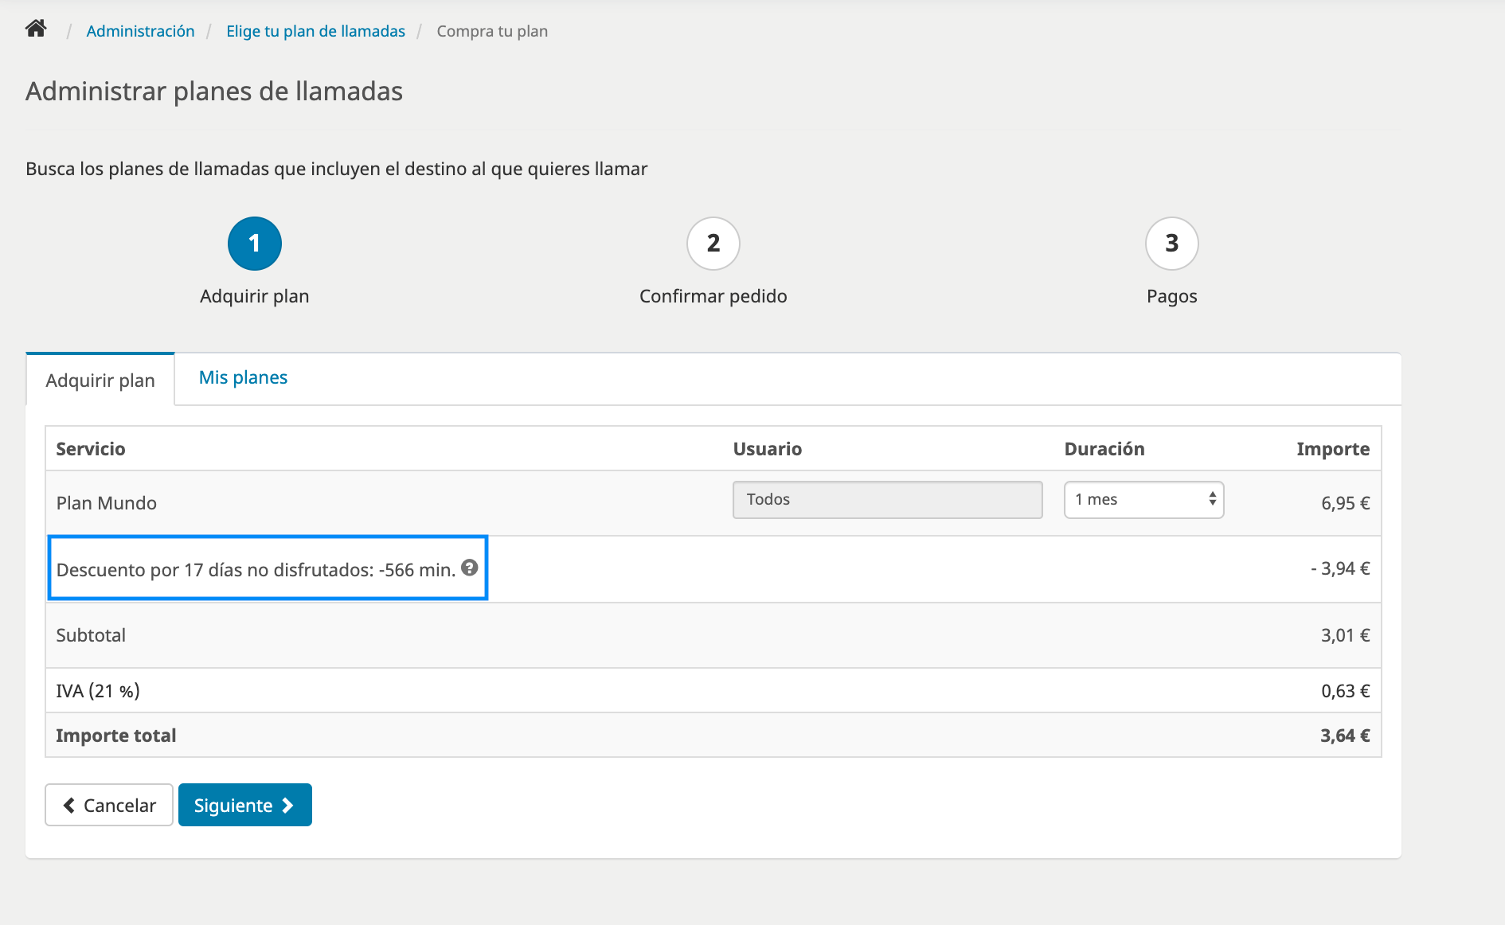Click the Plan Mundo service row
1505x925 pixels.
(x=713, y=503)
